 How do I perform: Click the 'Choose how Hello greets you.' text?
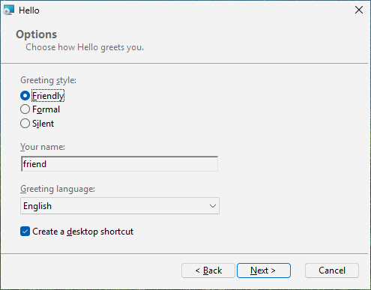[85, 47]
